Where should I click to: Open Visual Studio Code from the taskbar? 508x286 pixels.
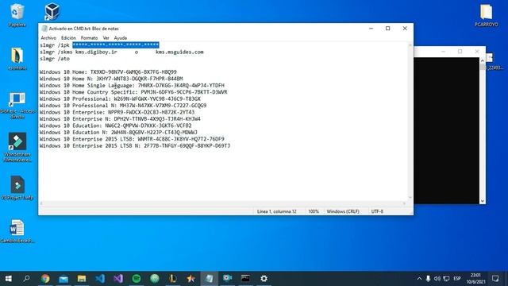[x=100, y=279]
